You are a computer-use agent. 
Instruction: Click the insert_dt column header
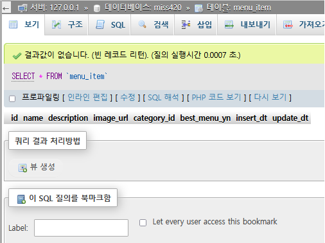251,118
